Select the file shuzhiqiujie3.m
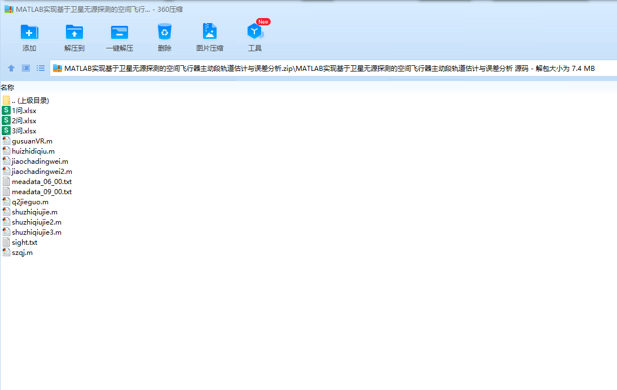Image resolution: width=617 pixels, height=390 pixels. [x=32, y=232]
